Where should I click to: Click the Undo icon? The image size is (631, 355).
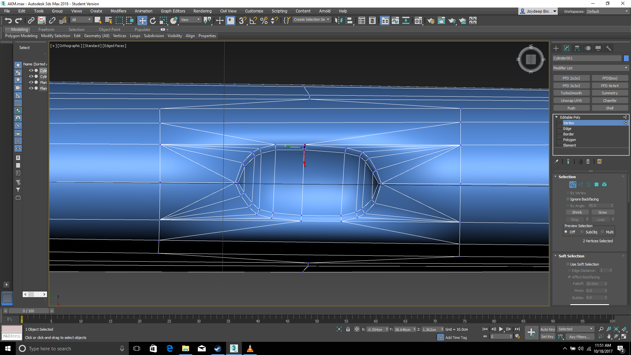[x=8, y=20]
